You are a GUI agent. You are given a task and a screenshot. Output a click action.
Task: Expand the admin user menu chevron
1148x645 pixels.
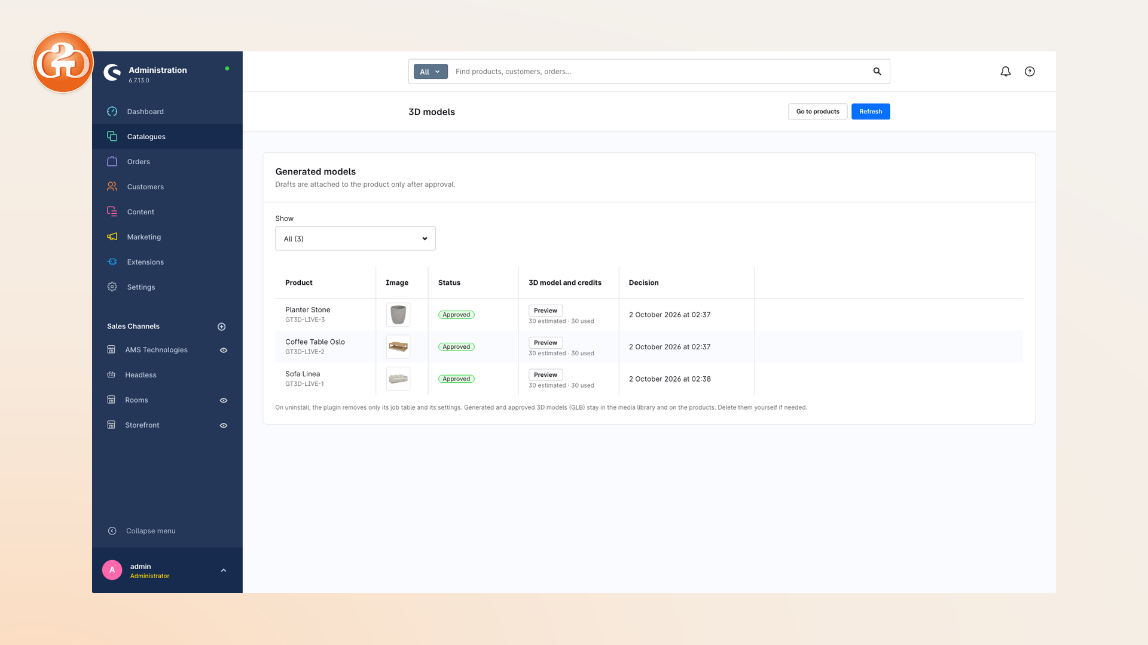[224, 570]
